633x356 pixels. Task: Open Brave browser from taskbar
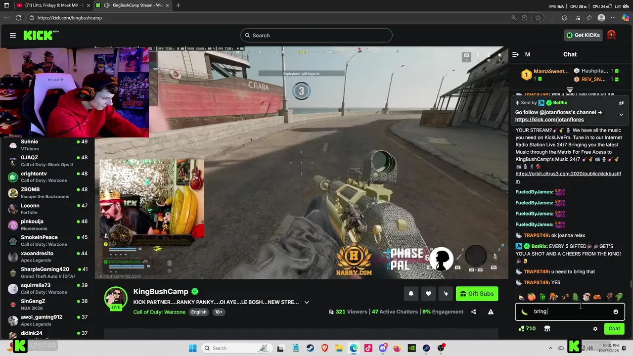[x=325, y=348]
